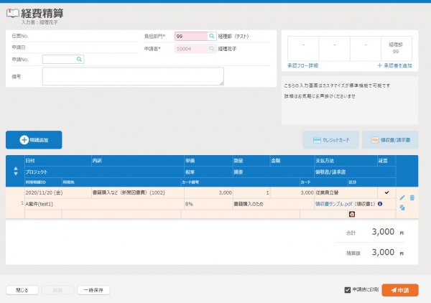
Task: Click the search icon in 申請No. field
Action: 80,60
